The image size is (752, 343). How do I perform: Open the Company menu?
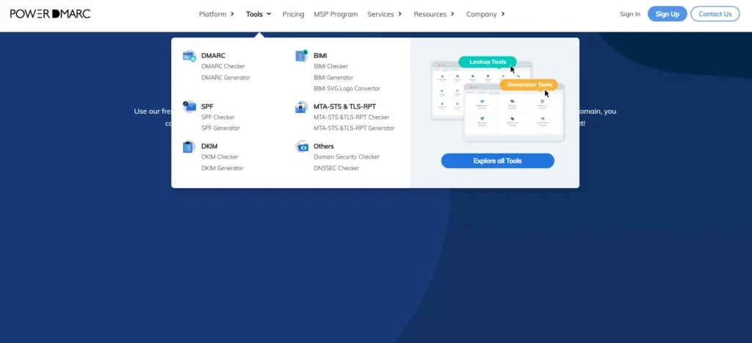(x=482, y=15)
